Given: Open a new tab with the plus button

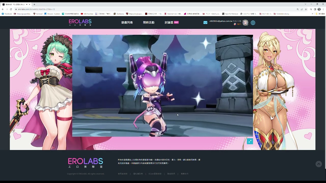Looking at the screenshot, I should pos(34,4).
